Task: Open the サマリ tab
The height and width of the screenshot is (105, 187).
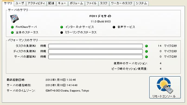Action: point(8,3)
